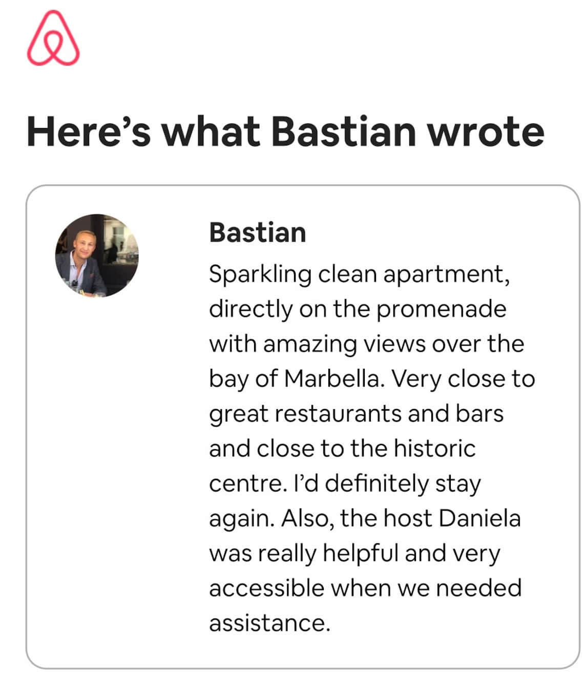The image size is (584, 676).
Task: Click the 'with amazing views over the' line
Action: click(x=367, y=344)
